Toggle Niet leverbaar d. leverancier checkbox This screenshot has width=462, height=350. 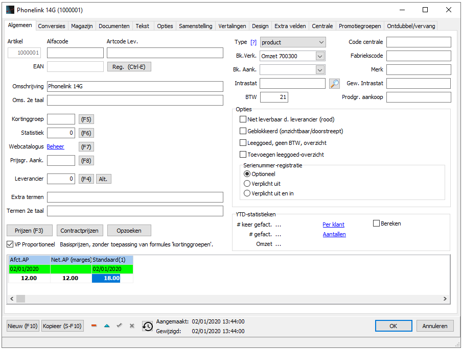243,119
